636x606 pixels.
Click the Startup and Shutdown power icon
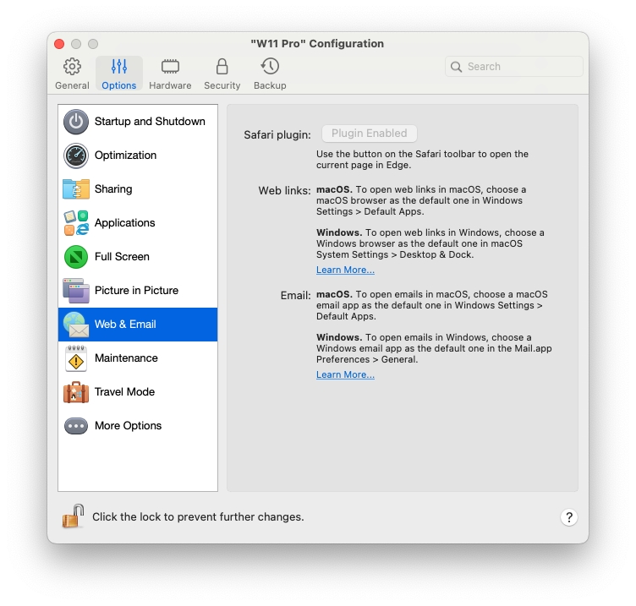pos(76,122)
